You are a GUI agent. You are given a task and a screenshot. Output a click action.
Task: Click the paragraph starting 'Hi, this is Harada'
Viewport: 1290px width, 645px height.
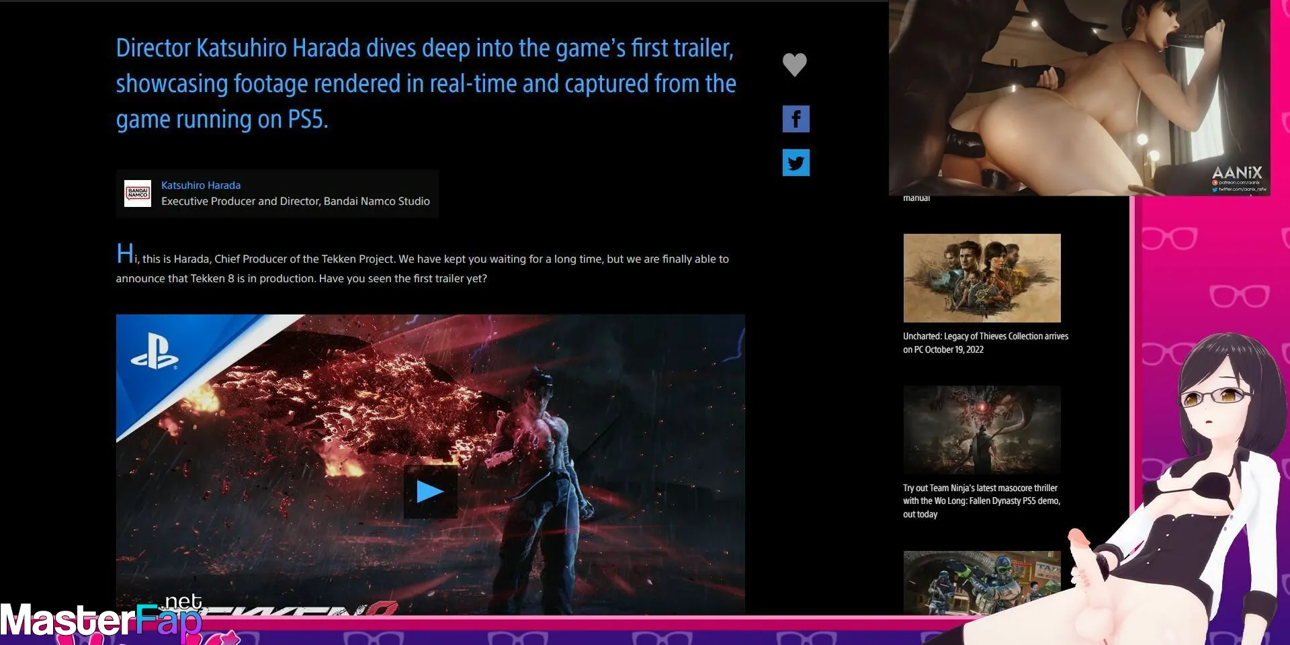pyautogui.click(x=423, y=264)
